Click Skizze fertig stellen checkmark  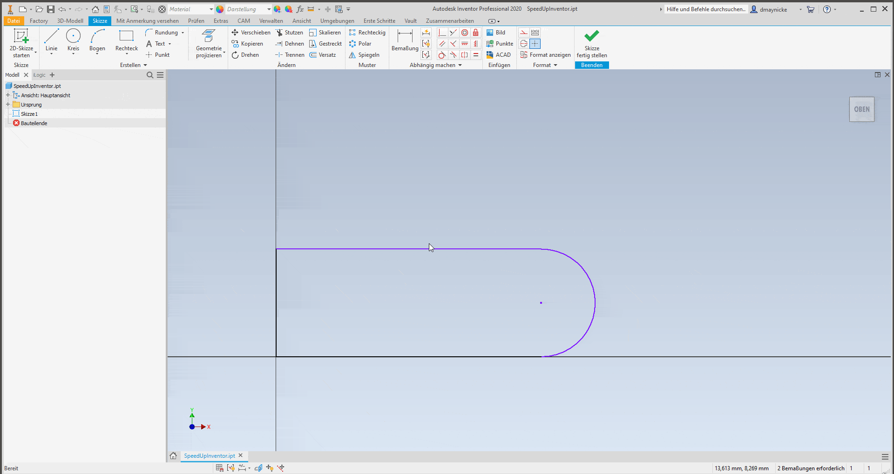[x=591, y=36]
